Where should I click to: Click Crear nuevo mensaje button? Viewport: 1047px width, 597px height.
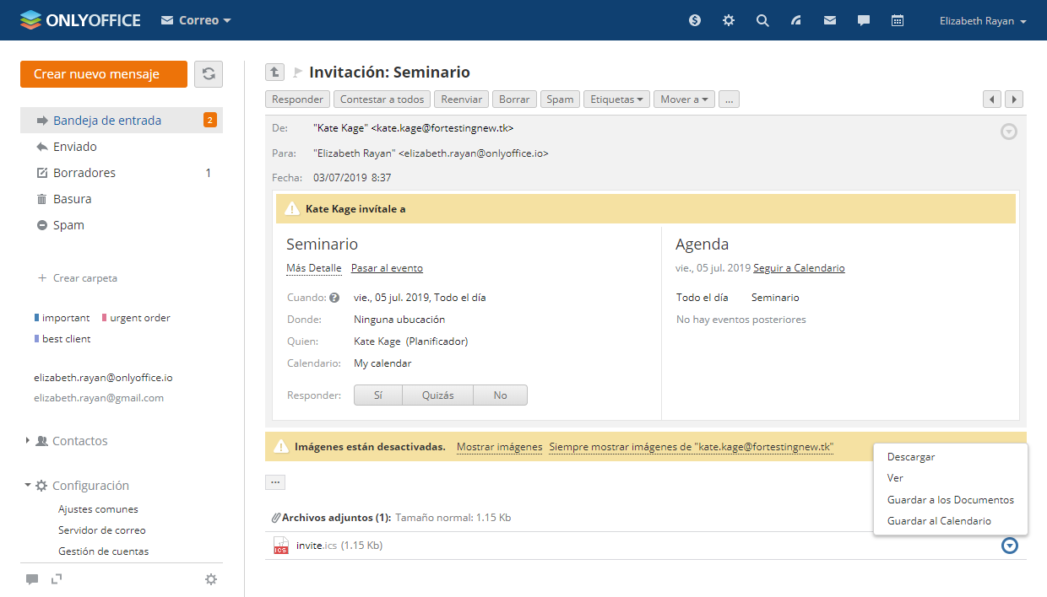tap(103, 74)
